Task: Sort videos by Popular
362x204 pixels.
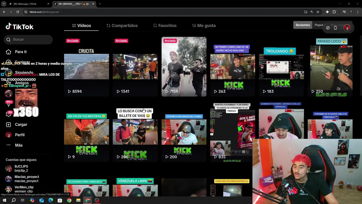Action: point(319,25)
